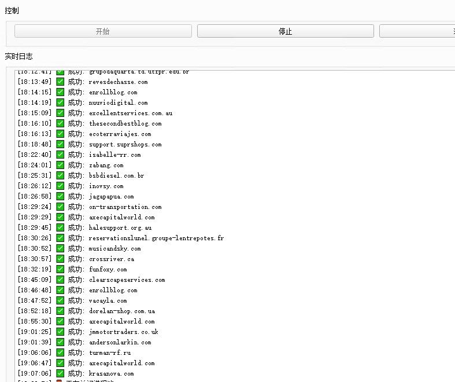The width and height of the screenshot is (455, 382).
Task: Click the 控制 section label
Action: [12, 10]
